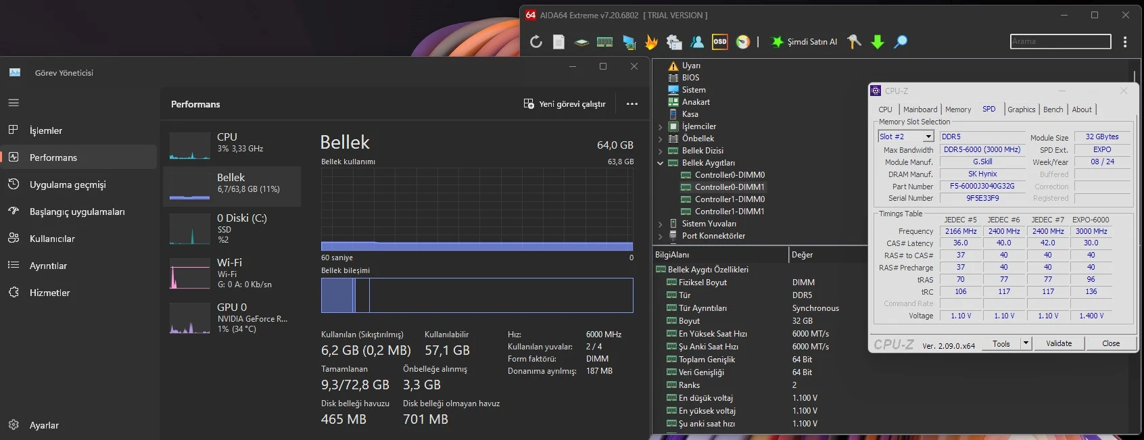
Task: Click the memory module icon in AIDA64 toolbar
Action: tap(605, 42)
